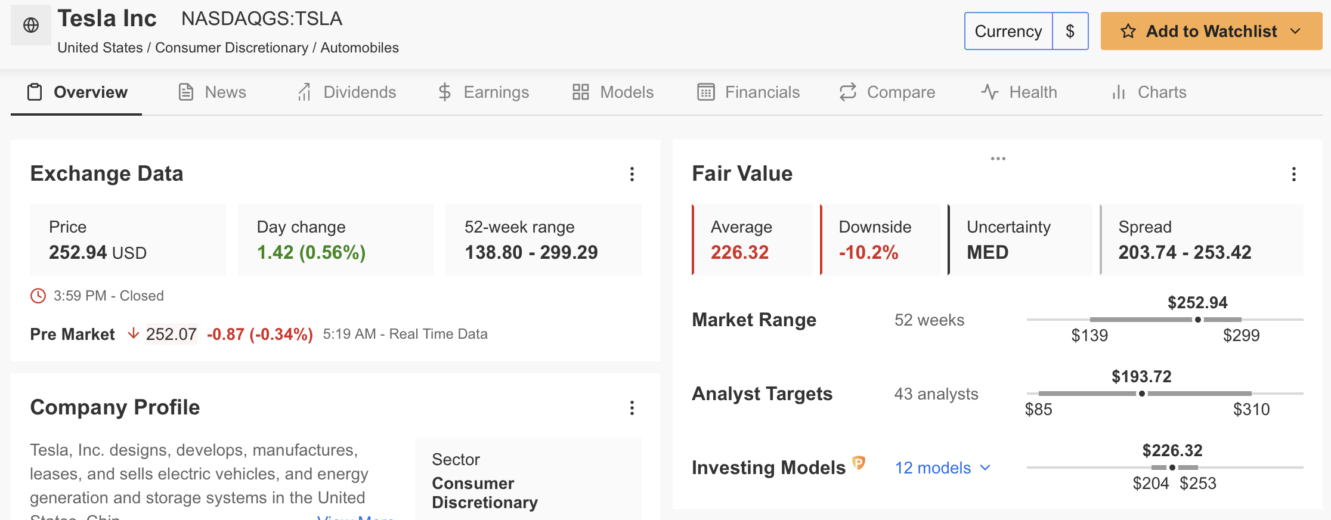Open the Add to Watchlist dropdown chevron
Screen dimensions: 1331x520
pos(1295,31)
